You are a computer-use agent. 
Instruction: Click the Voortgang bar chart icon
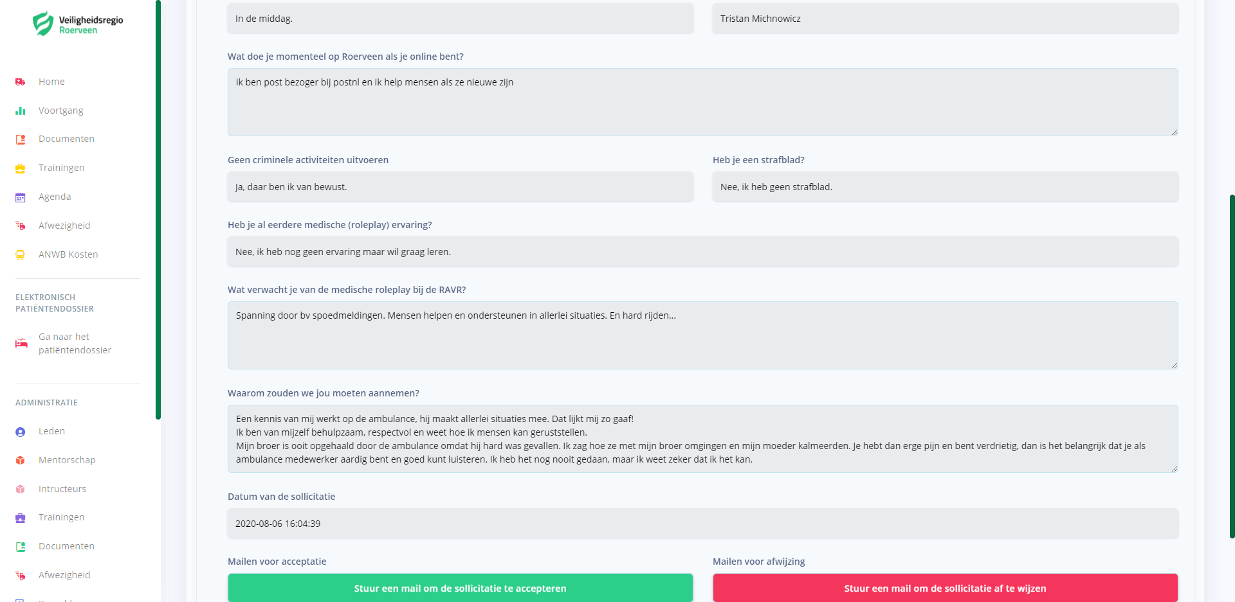pos(21,111)
